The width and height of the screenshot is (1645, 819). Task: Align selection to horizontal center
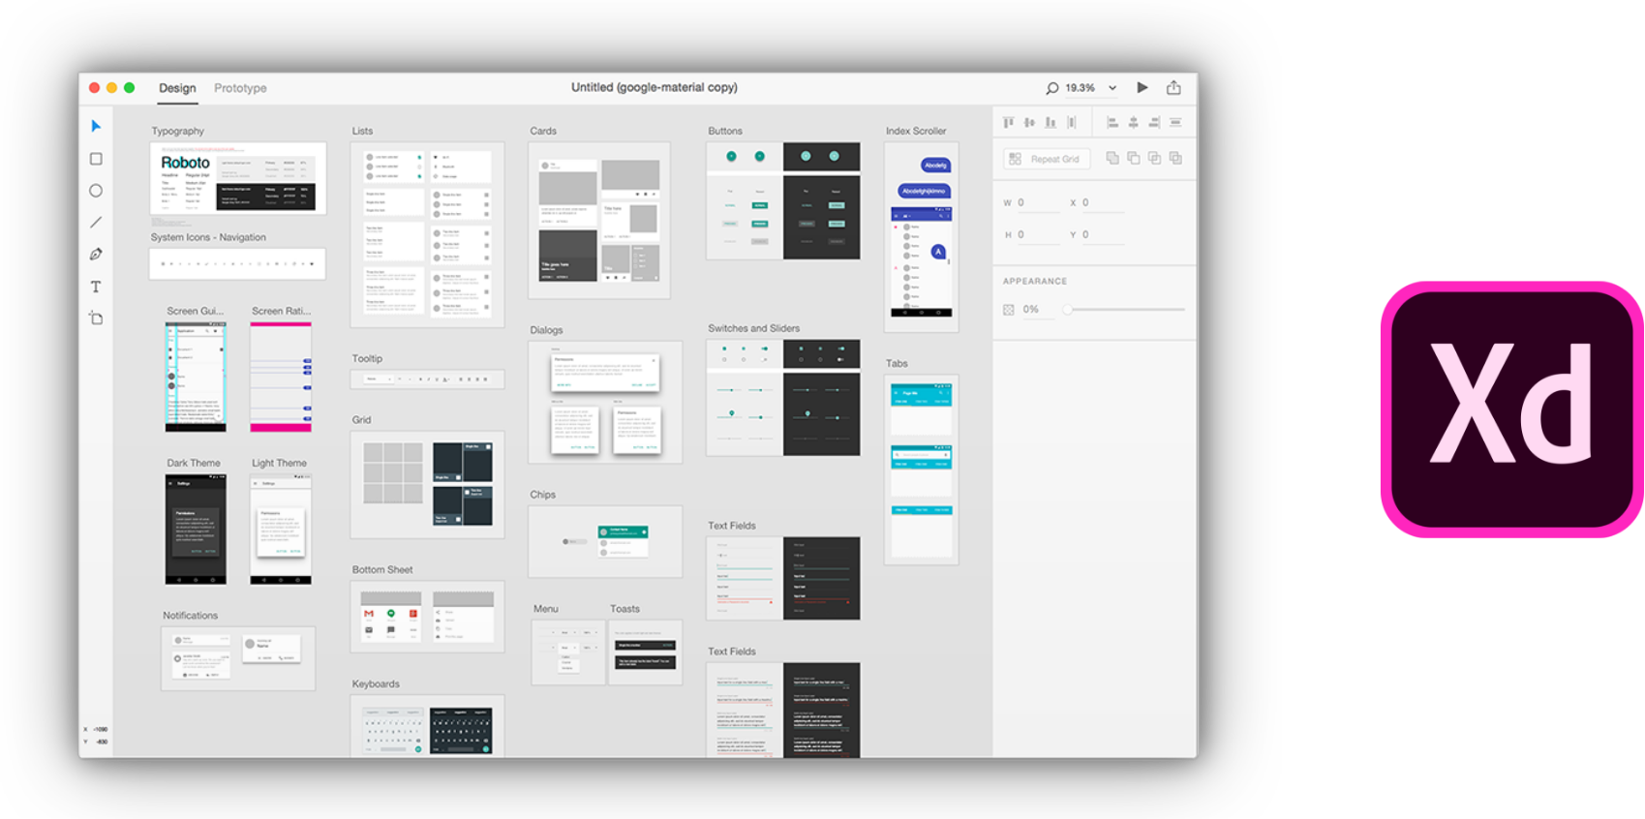click(x=1134, y=123)
